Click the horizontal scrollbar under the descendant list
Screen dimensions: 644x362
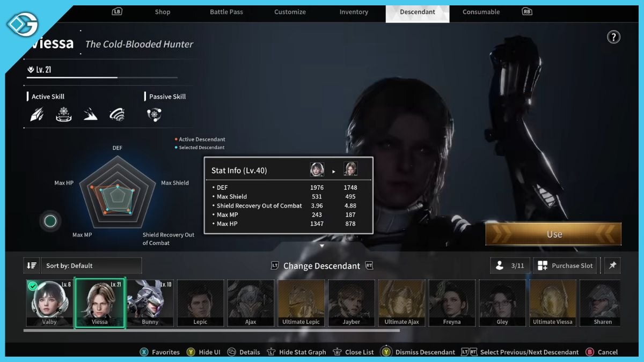211,330
